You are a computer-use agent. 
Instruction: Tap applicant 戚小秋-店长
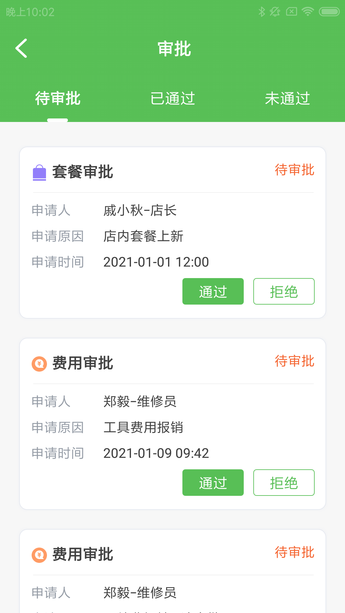click(140, 210)
